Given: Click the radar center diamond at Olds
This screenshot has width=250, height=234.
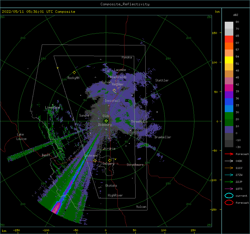Looking at the screenshot, I should tap(106, 121).
